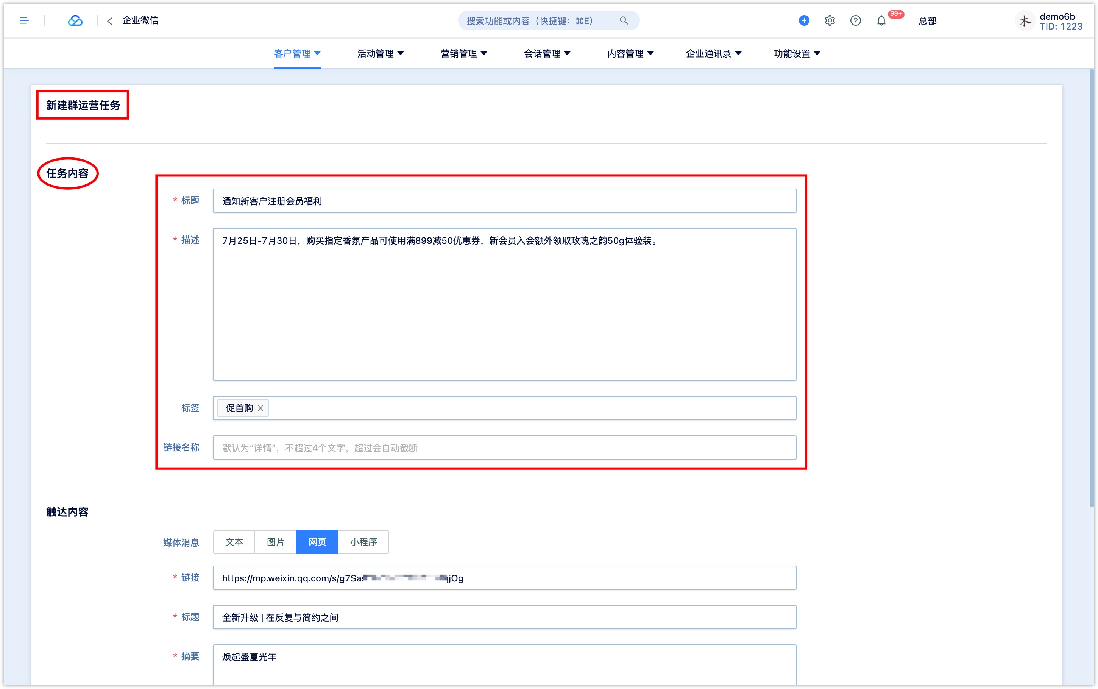Click the 全新升级 title input field
Viewport: 1098px width, 689px height.
504,617
